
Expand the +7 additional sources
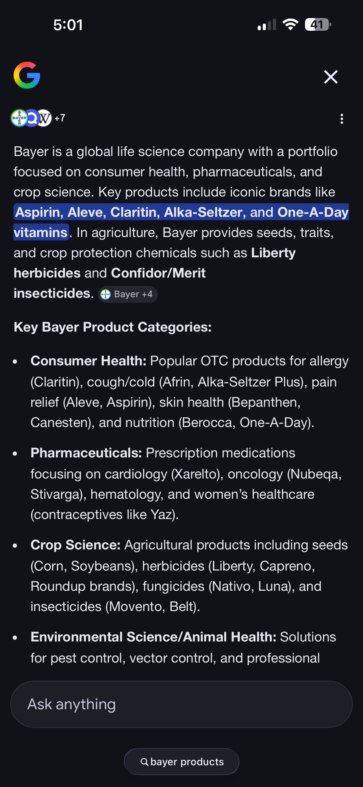60,118
